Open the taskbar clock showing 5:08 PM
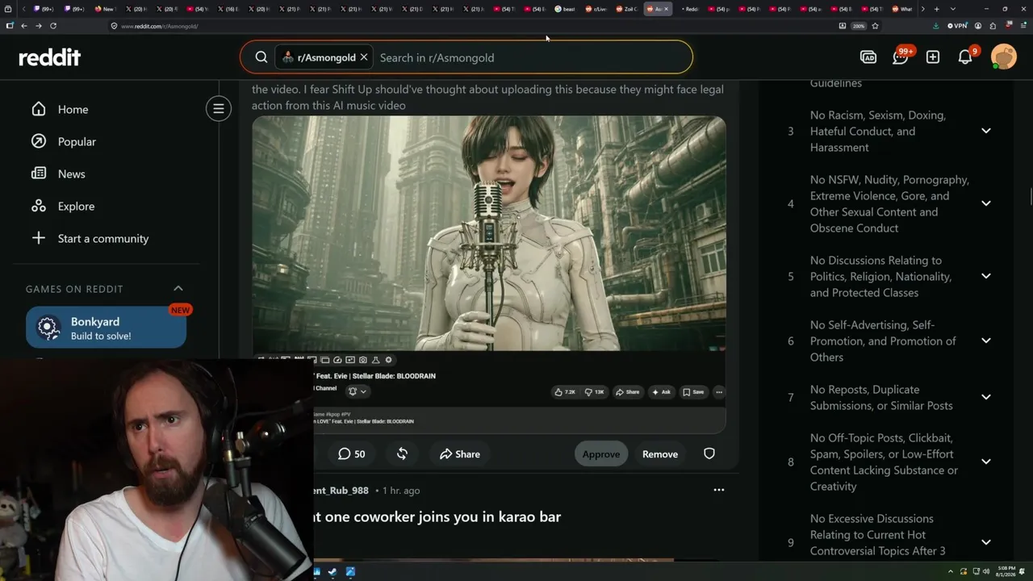Image resolution: width=1033 pixels, height=581 pixels. coord(1006,571)
